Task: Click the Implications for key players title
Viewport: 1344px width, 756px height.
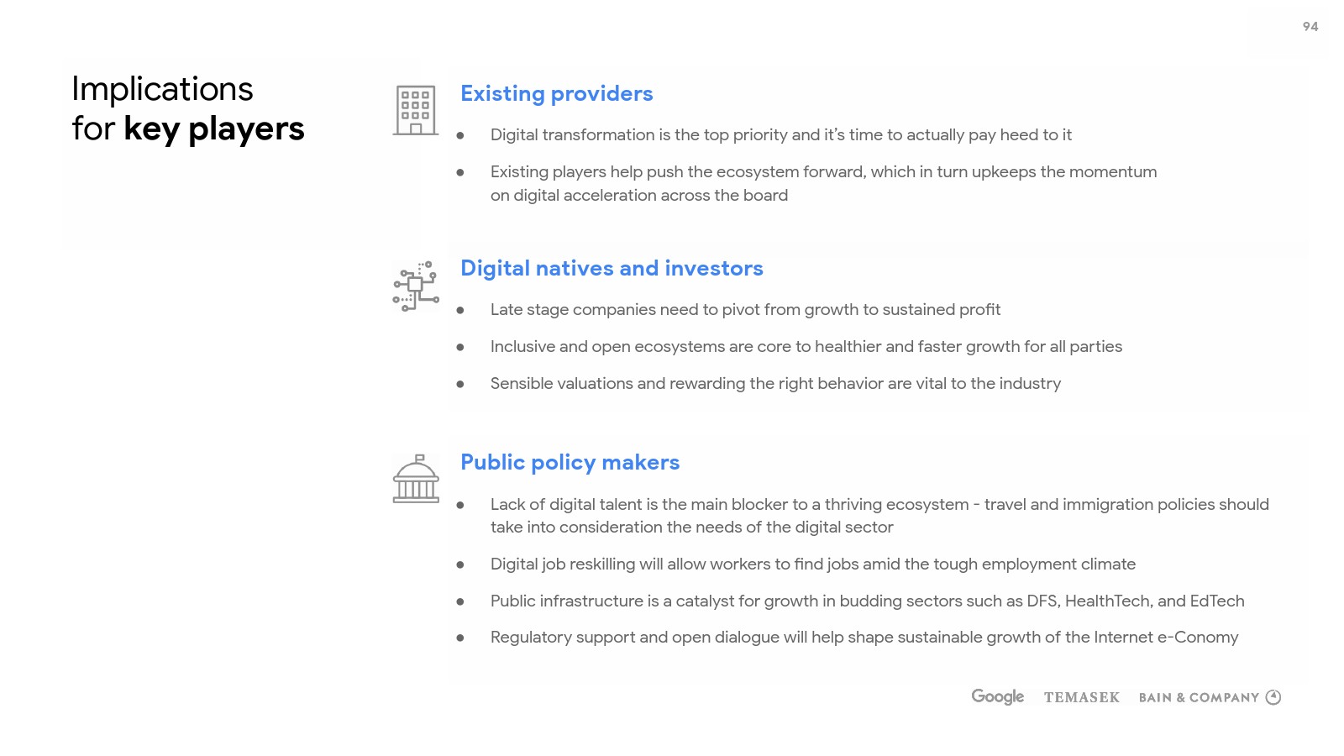Action: (x=187, y=108)
